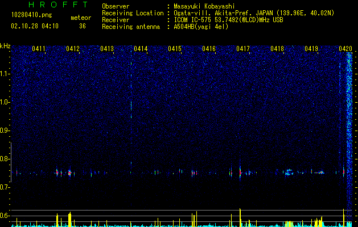Click the Observer field label

pyautogui.click(x=116, y=6)
